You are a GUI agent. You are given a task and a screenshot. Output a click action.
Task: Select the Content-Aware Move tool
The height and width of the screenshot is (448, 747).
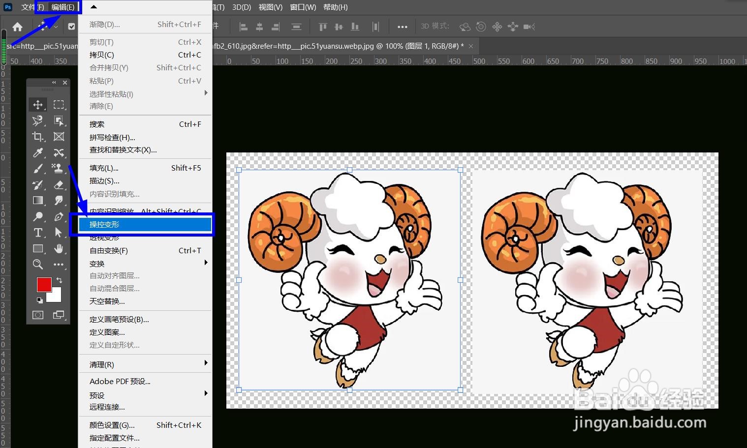click(59, 153)
